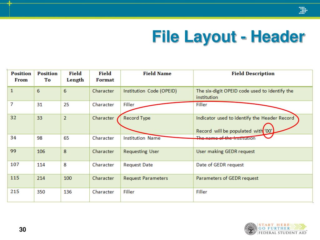Viewport: 320px width, 240px height.
Task: Click 'Indicator used to identify the Header Record'
Action: tap(245, 118)
